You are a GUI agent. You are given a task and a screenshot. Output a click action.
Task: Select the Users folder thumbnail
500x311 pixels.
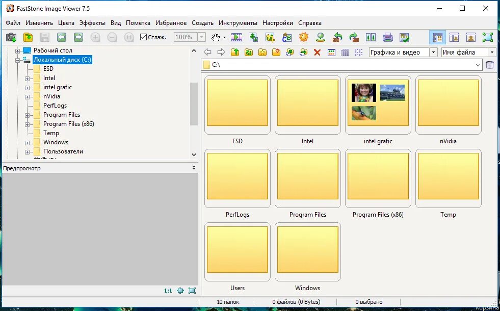pyautogui.click(x=238, y=252)
